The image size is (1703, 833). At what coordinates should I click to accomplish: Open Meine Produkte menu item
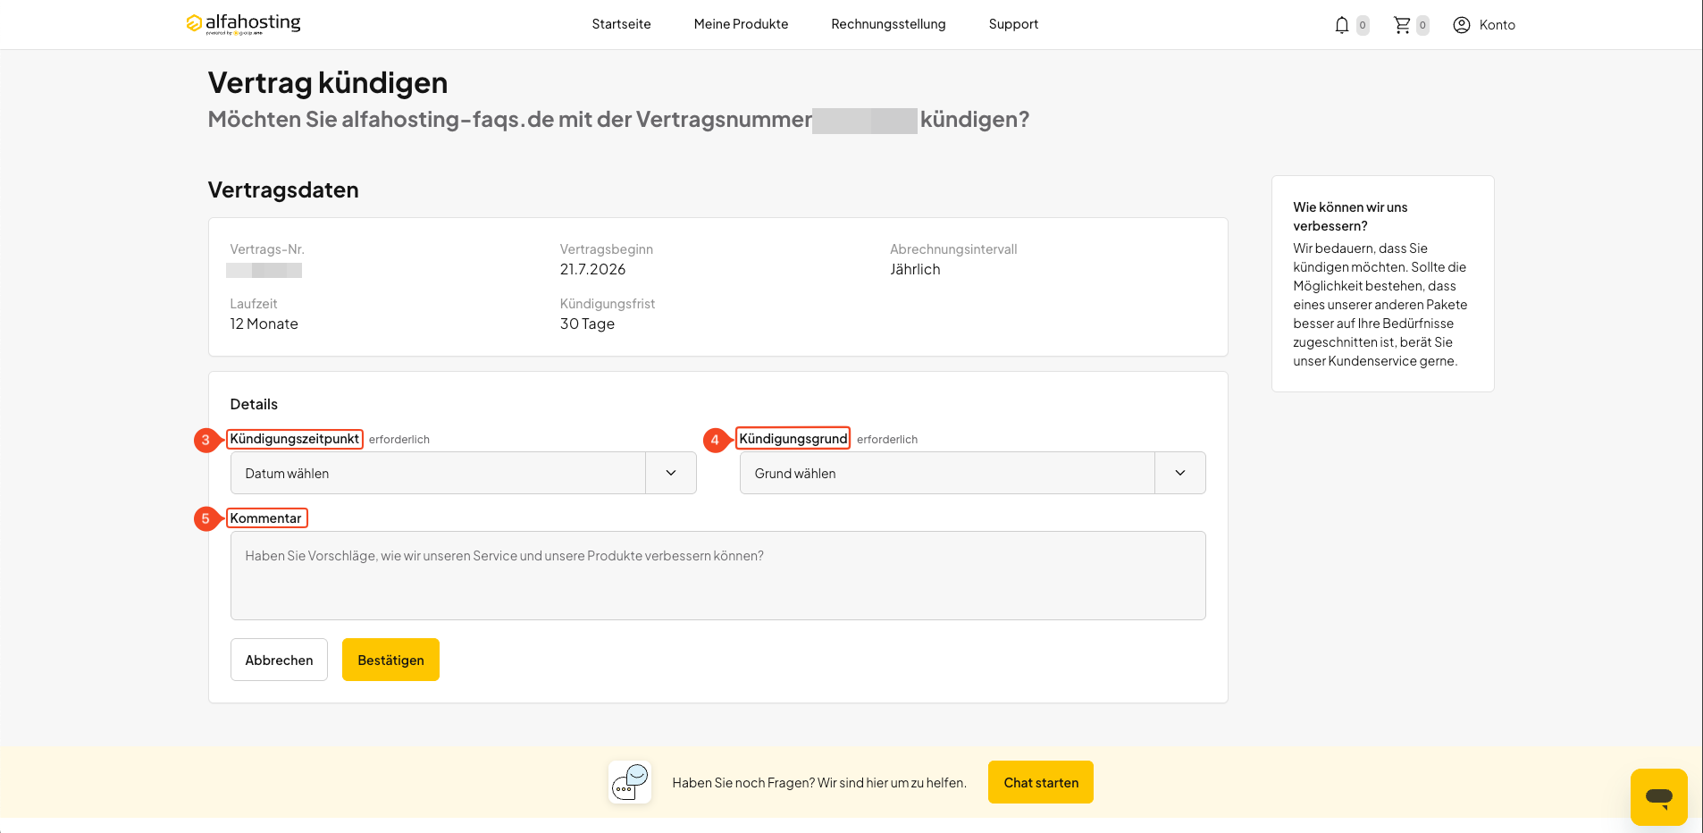(x=741, y=24)
